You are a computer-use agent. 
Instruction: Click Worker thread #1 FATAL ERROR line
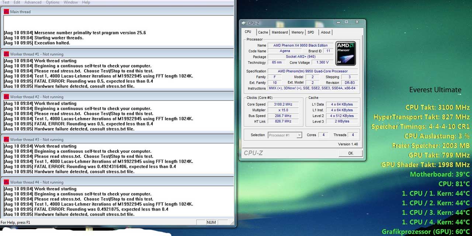pyautogui.click(x=78, y=81)
